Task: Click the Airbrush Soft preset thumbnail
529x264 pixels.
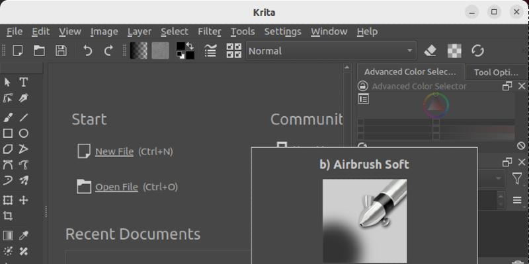Action: 364,220
